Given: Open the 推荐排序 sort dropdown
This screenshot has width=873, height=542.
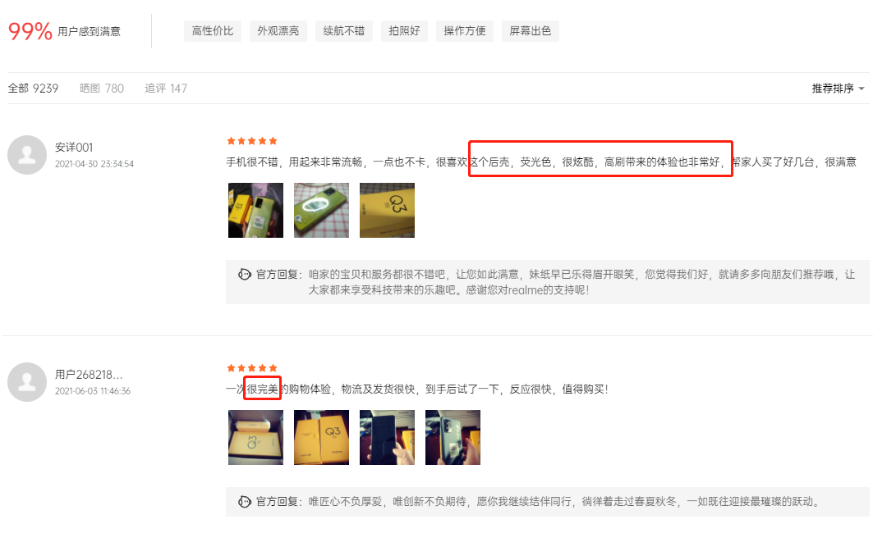Looking at the screenshot, I should tap(838, 89).
